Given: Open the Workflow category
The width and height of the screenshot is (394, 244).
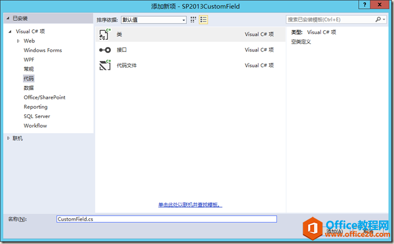Looking at the screenshot, I should [35, 126].
